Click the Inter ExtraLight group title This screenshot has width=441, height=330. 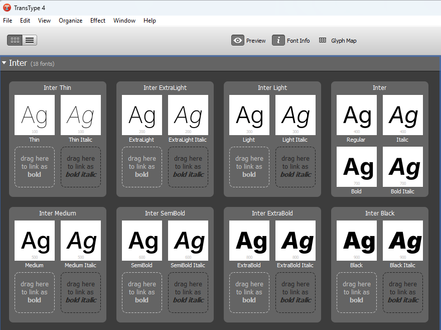[x=165, y=88]
